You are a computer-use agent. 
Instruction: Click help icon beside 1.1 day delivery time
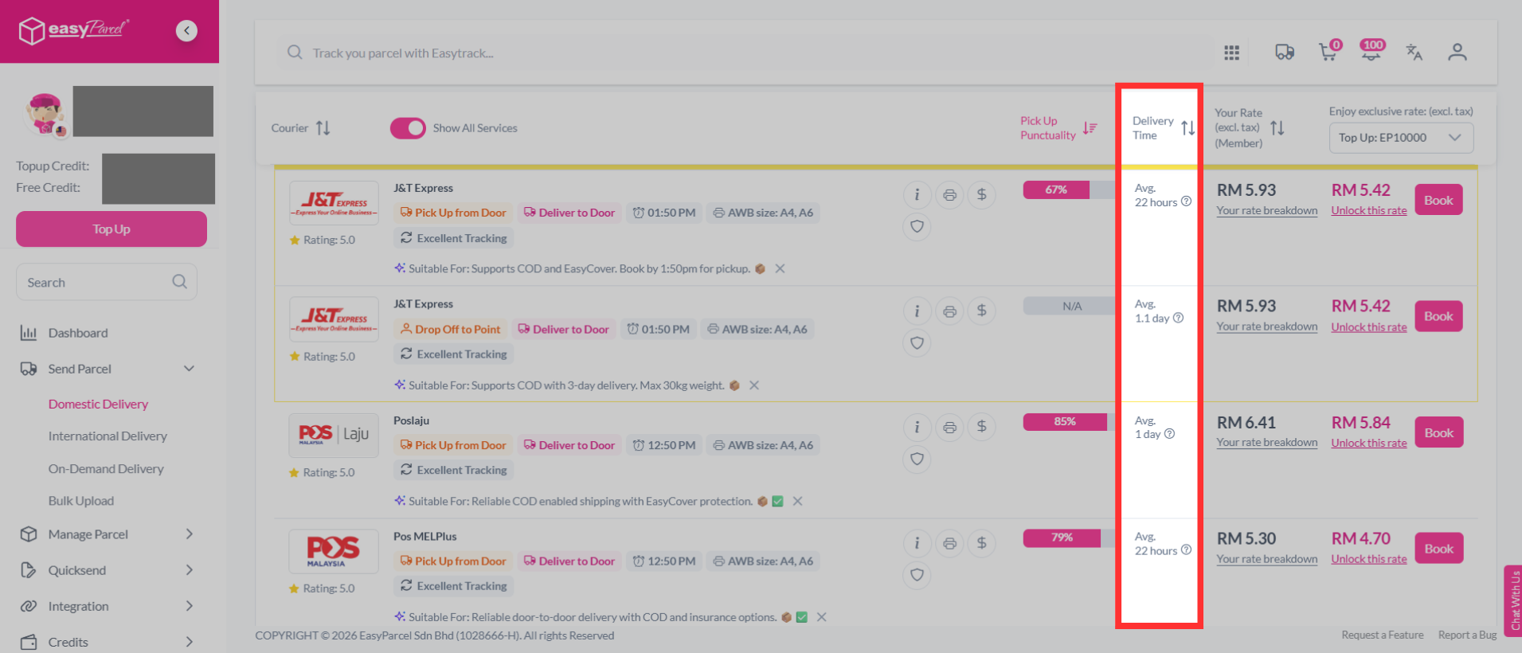click(1178, 318)
